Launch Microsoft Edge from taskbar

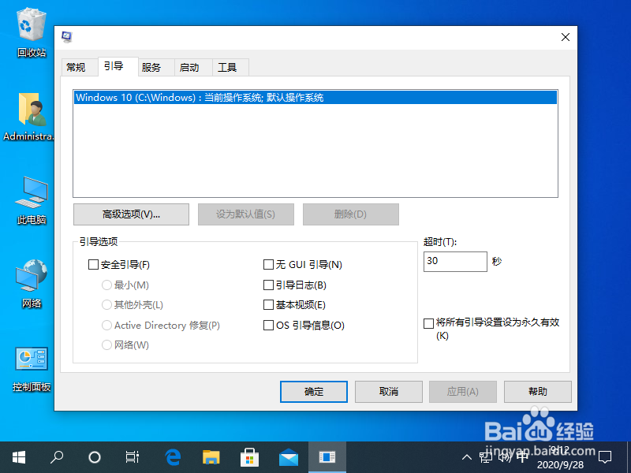(173, 457)
